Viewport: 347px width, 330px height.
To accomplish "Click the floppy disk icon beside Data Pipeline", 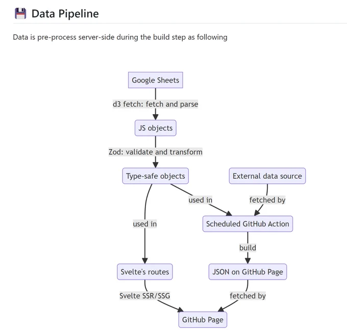I will 20,13.
